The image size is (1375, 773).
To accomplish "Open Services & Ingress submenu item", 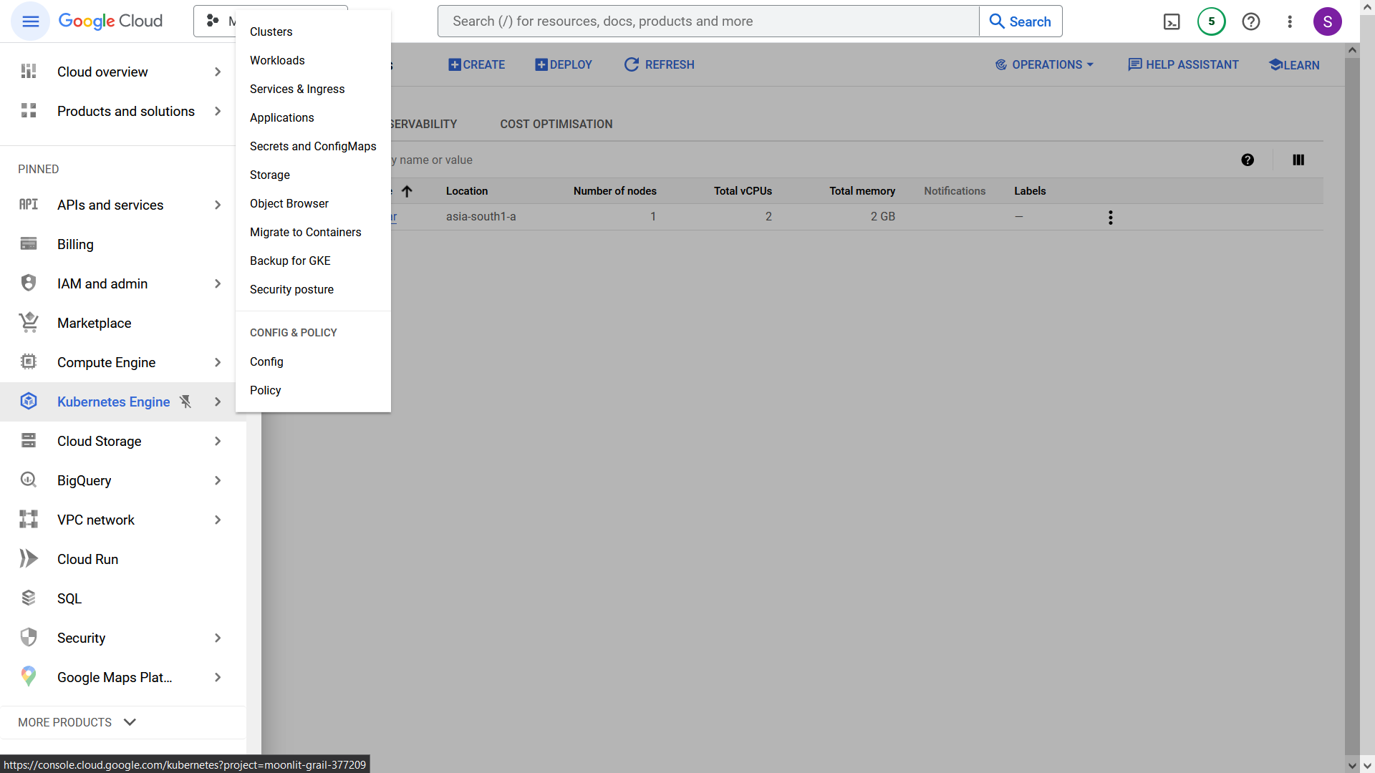I will [x=313, y=89].
